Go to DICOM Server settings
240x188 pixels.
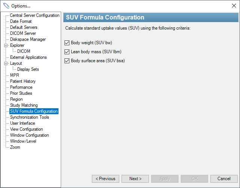tap(23, 33)
